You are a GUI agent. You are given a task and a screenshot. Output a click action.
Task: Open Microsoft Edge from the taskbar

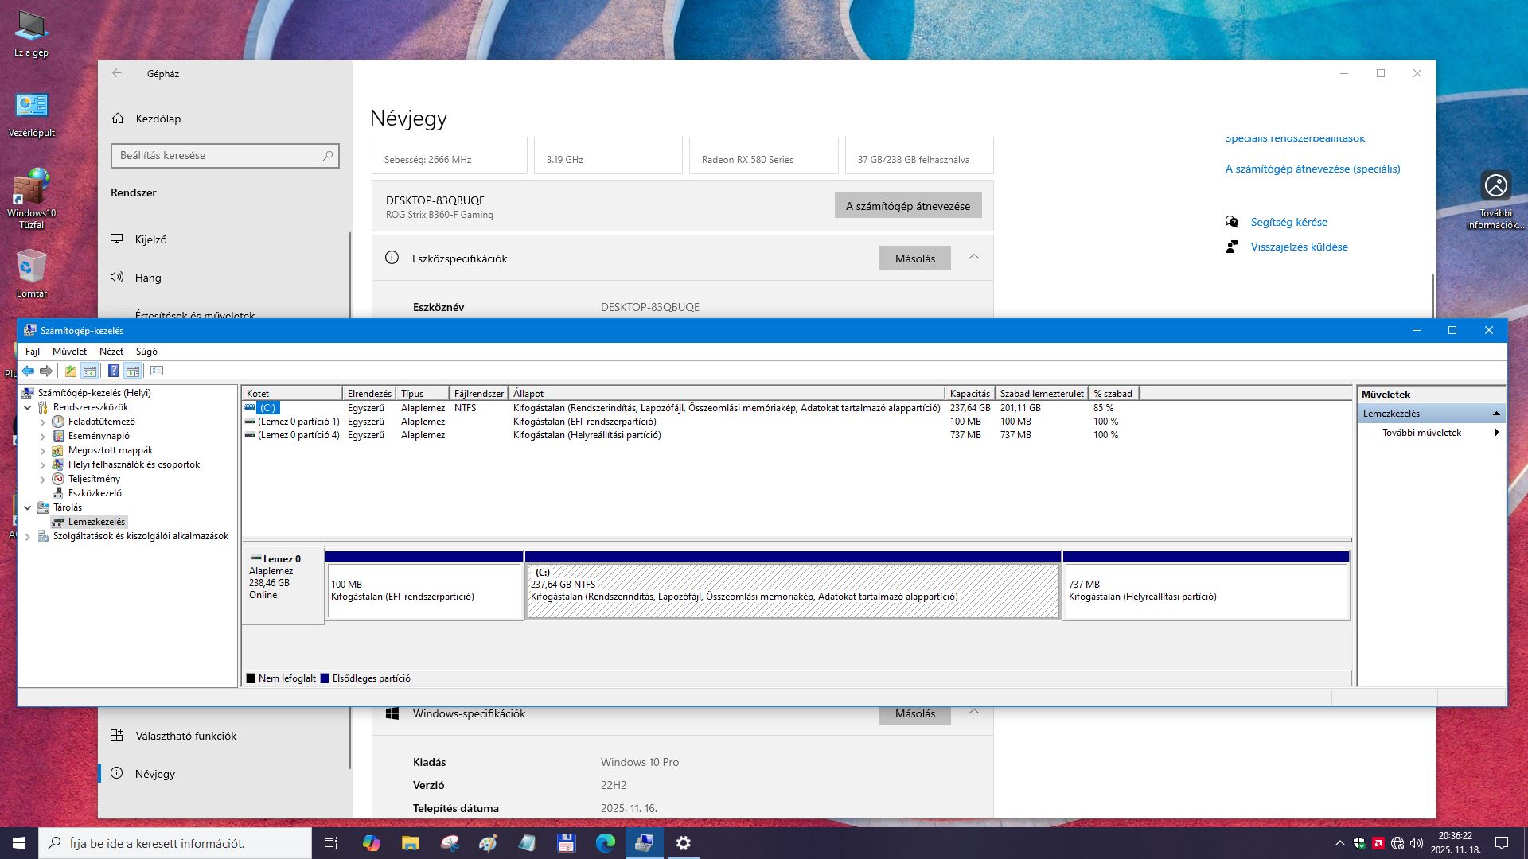click(605, 843)
